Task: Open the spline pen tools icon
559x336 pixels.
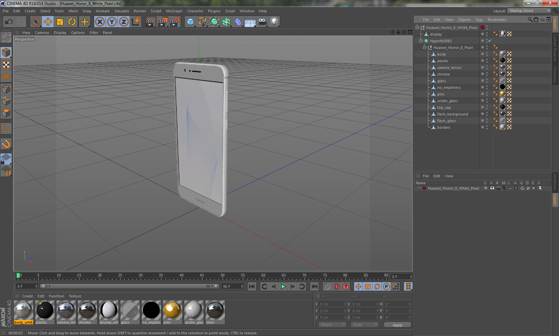Action: [202, 22]
